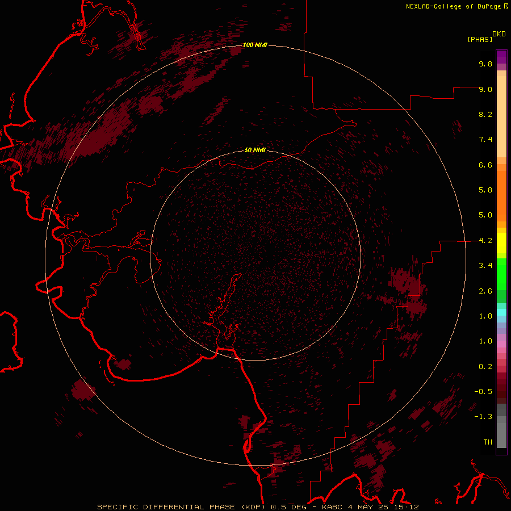Click the '5.8' legend value

tap(485, 190)
